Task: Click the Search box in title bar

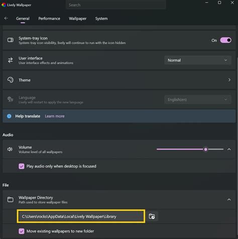Action: pos(115,5)
